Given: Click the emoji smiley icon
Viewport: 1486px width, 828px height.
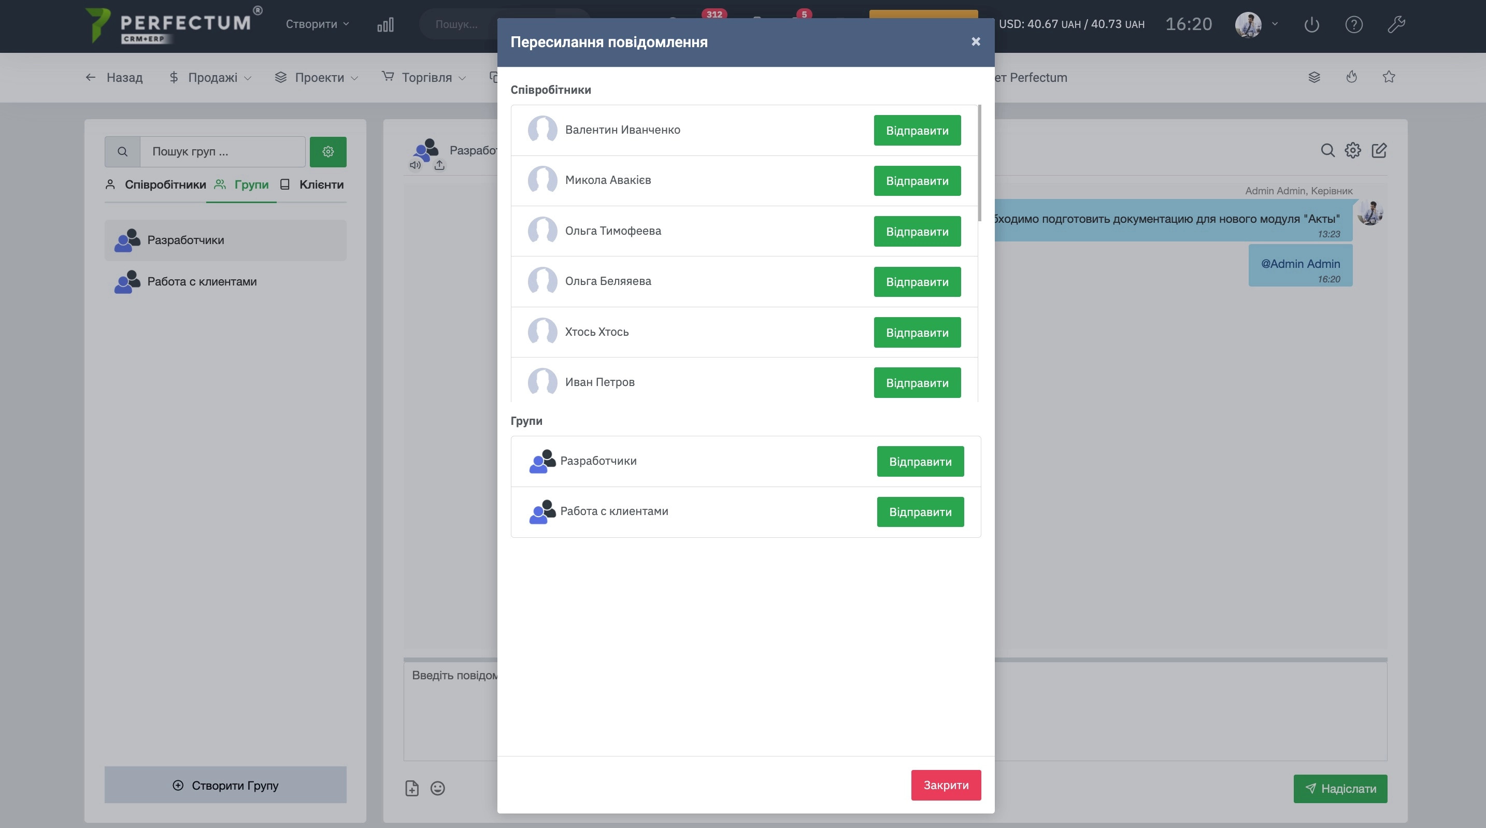Looking at the screenshot, I should click(x=437, y=788).
